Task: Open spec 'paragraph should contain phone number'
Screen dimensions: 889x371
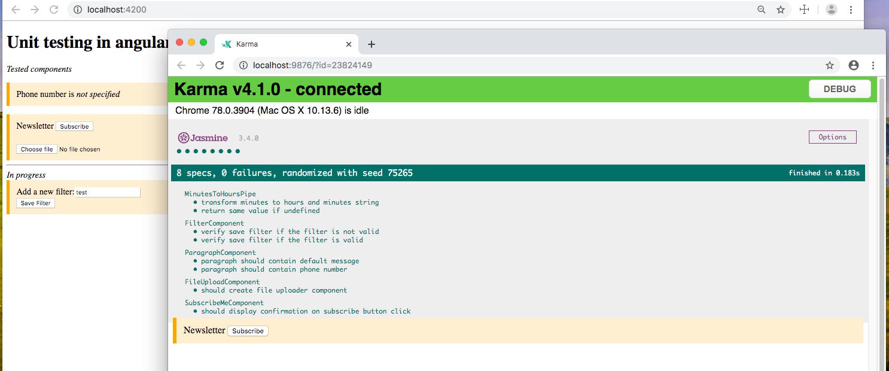Action: [x=274, y=269]
